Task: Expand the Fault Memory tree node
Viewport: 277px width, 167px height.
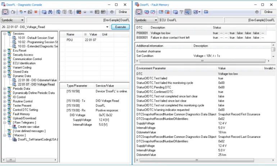Action: (5, 114)
